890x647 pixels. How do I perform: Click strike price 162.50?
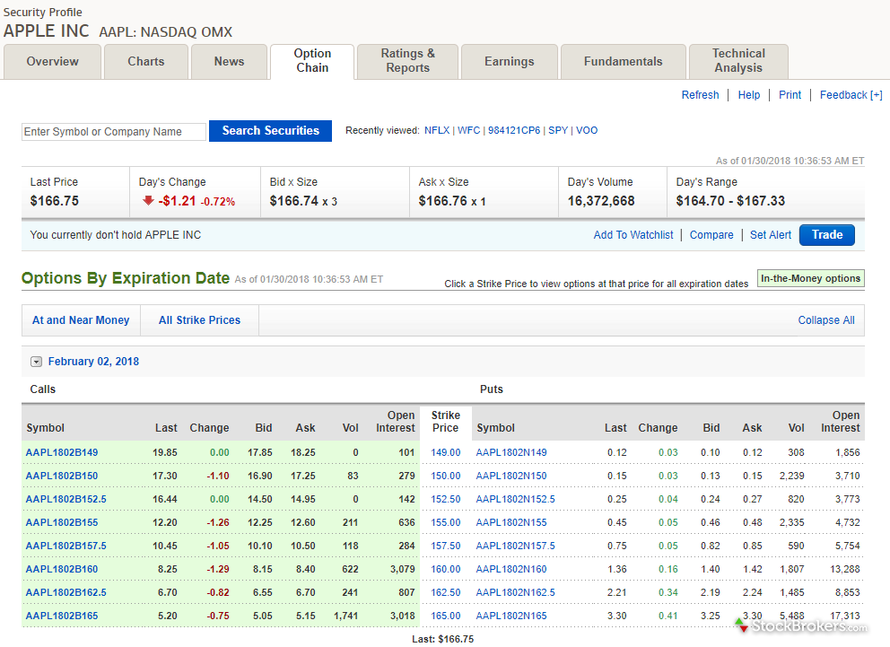pos(446,592)
